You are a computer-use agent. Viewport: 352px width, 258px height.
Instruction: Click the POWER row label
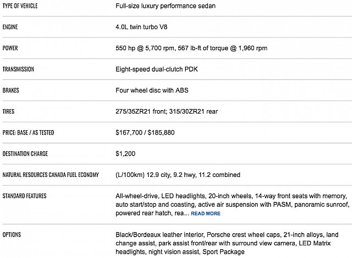click(10, 48)
